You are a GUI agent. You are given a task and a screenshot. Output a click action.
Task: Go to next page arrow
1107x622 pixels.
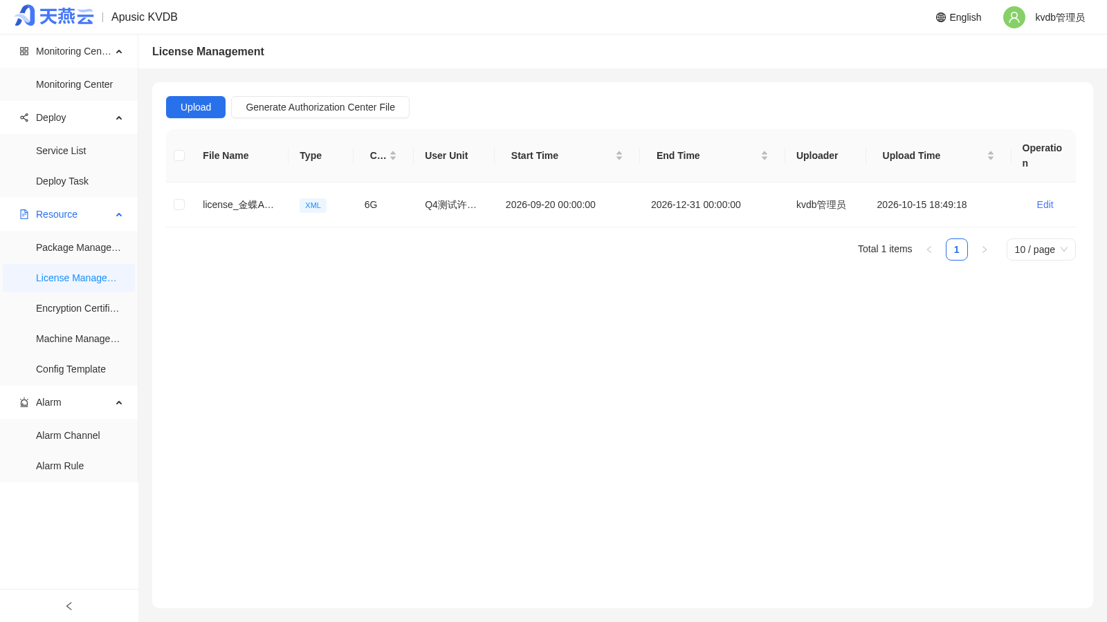[985, 249]
